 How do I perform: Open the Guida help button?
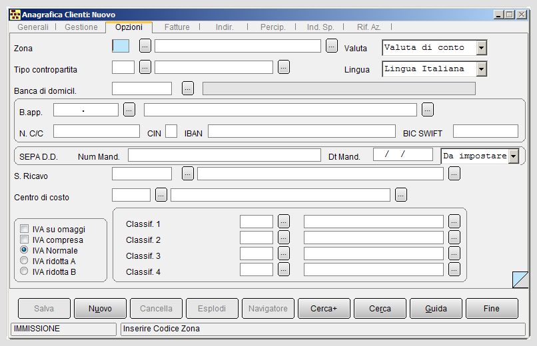[x=436, y=308]
